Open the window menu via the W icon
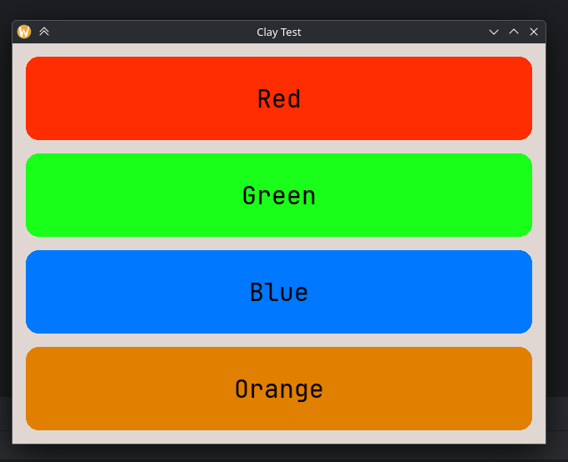Screen dimensions: 568x462 24,32
